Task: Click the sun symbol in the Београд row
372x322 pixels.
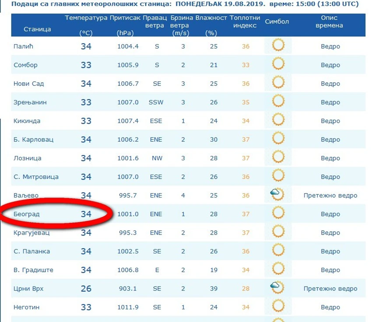Action: 278,213
